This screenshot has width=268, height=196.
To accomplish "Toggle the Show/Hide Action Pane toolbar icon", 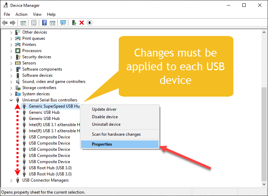I will pyautogui.click(x=53, y=23).
